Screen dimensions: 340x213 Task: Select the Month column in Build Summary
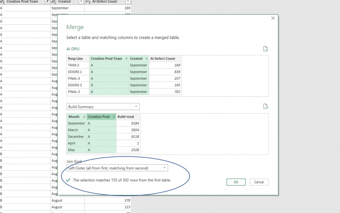(x=77, y=117)
